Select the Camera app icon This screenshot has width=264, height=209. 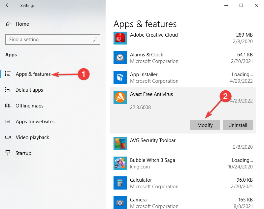pyautogui.click(x=120, y=203)
